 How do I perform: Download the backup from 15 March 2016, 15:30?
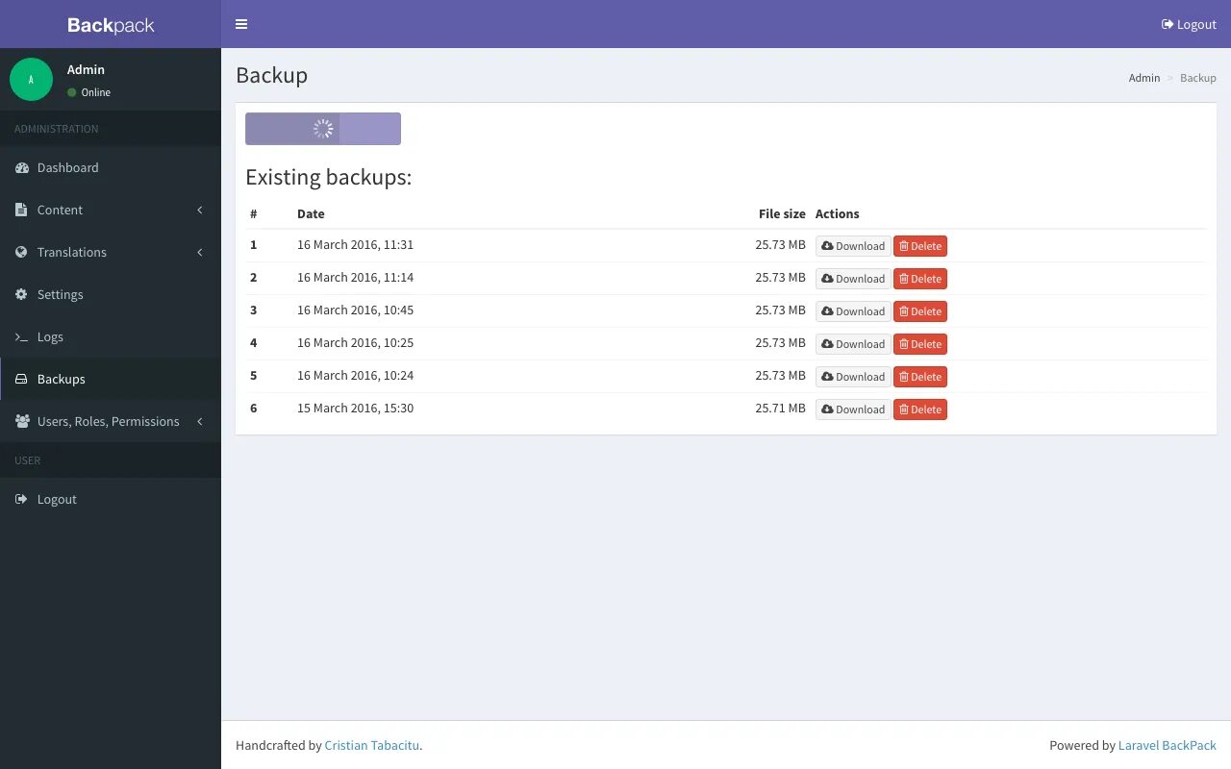tap(852, 409)
